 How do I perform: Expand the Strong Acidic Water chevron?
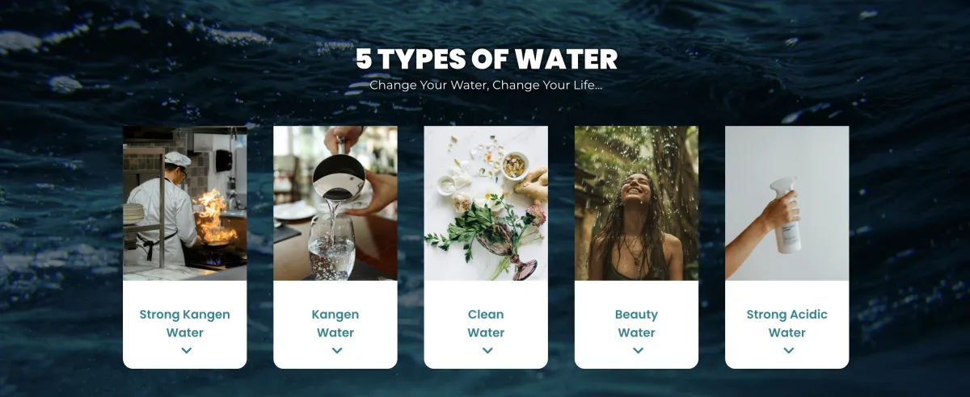coord(788,350)
